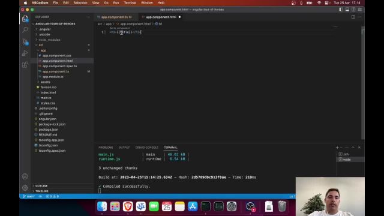Image resolution: width=384 pixels, height=216 pixels.
Task: Open the Extensions view
Action: 25,65
